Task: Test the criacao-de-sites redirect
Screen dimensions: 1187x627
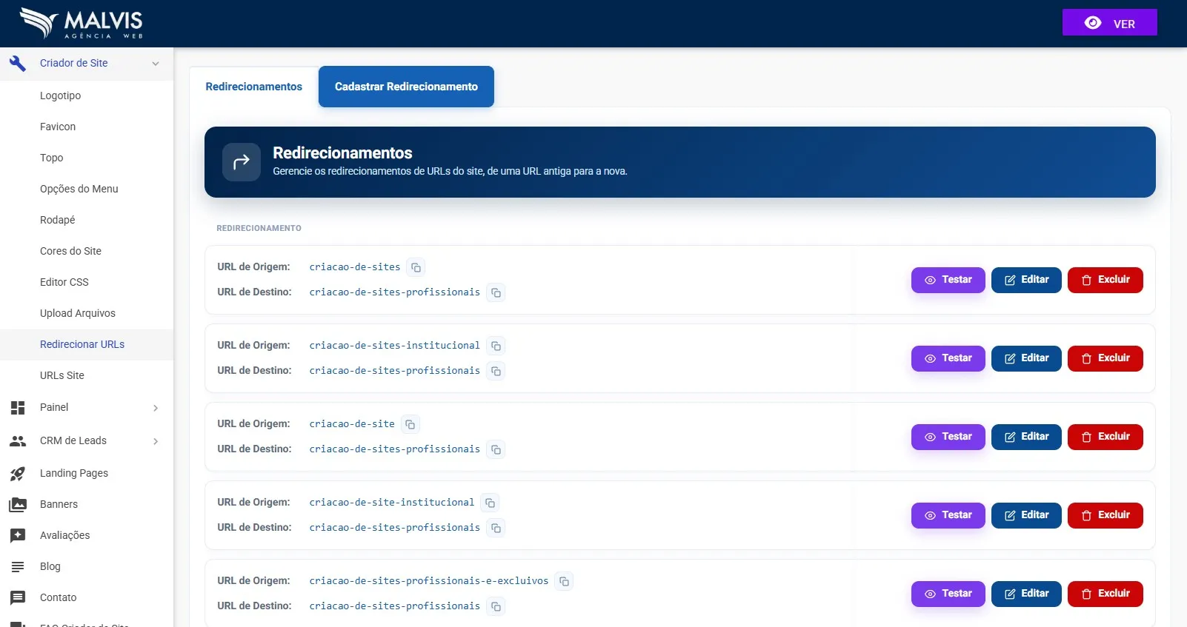Action: (948, 280)
